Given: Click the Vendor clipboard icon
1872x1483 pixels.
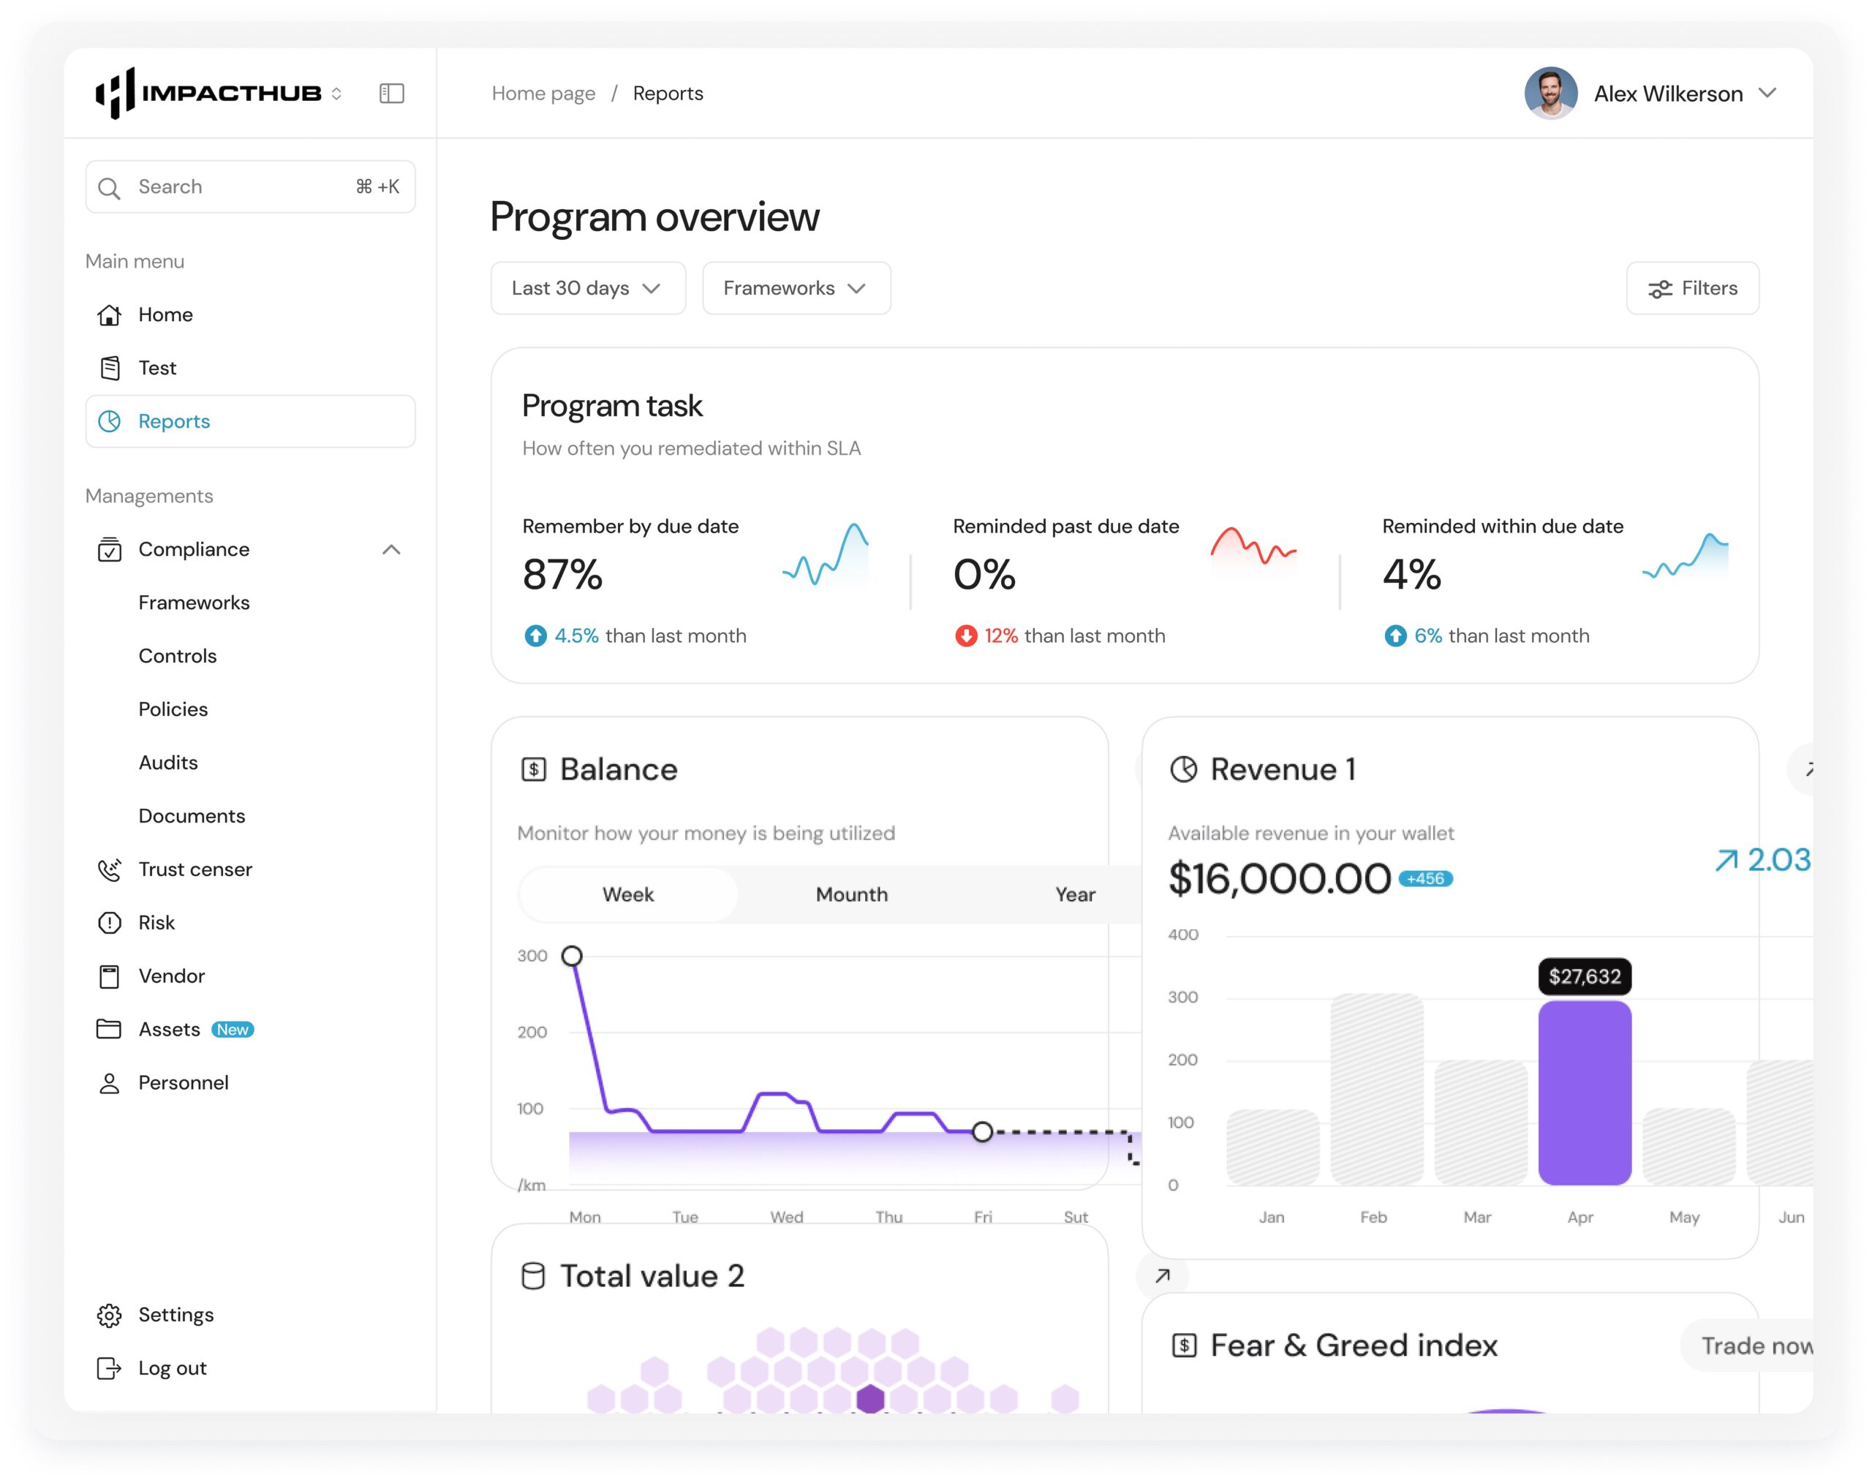Looking at the screenshot, I should 110,977.
